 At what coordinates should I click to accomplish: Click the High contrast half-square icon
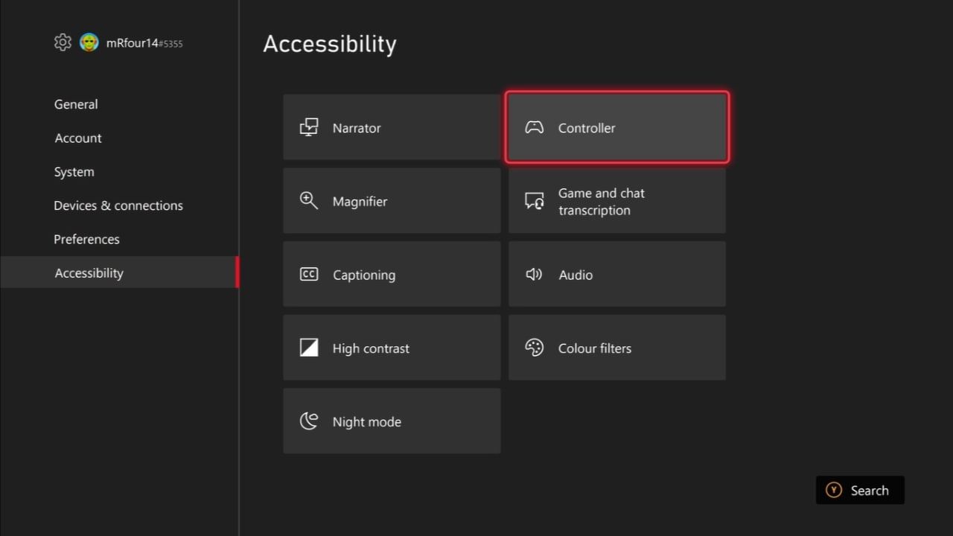[x=309, y=348]
